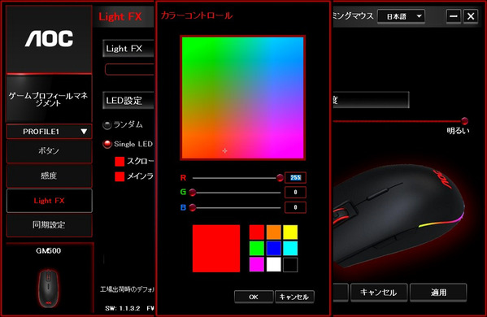Viewport: 487px width, 317px height.
Task: Confirm the color with OK
Action: click(x=254, y=297)
